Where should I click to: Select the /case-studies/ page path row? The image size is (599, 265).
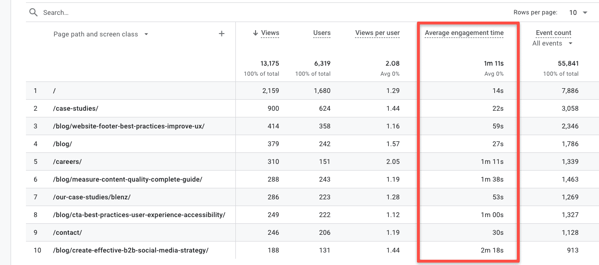tap(75, 108)
